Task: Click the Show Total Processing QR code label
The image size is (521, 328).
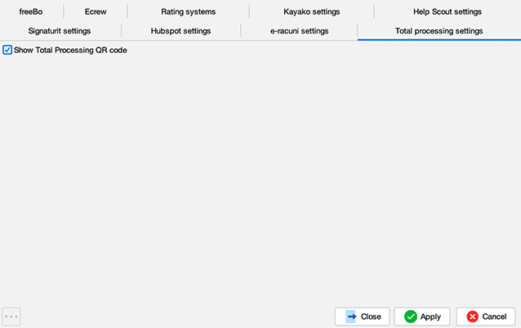Action: click(70, 51)
